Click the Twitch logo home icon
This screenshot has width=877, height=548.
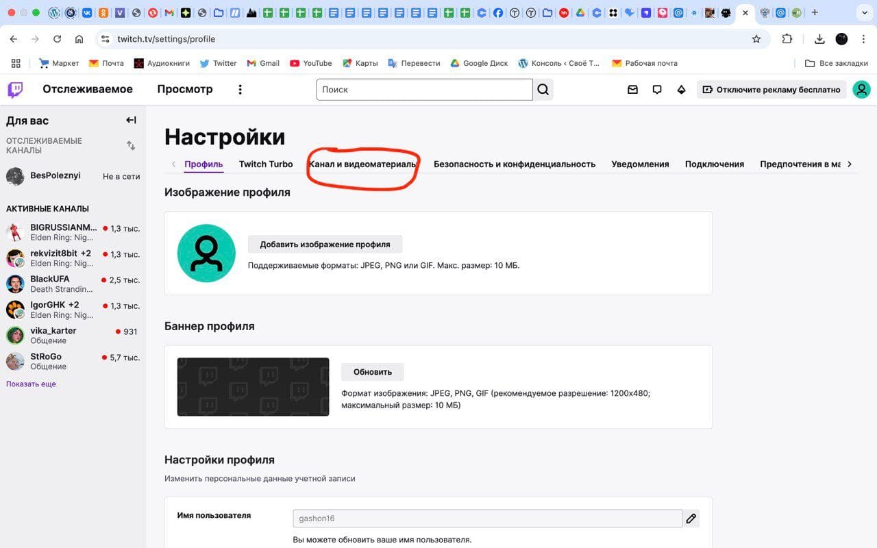[15, 90]
